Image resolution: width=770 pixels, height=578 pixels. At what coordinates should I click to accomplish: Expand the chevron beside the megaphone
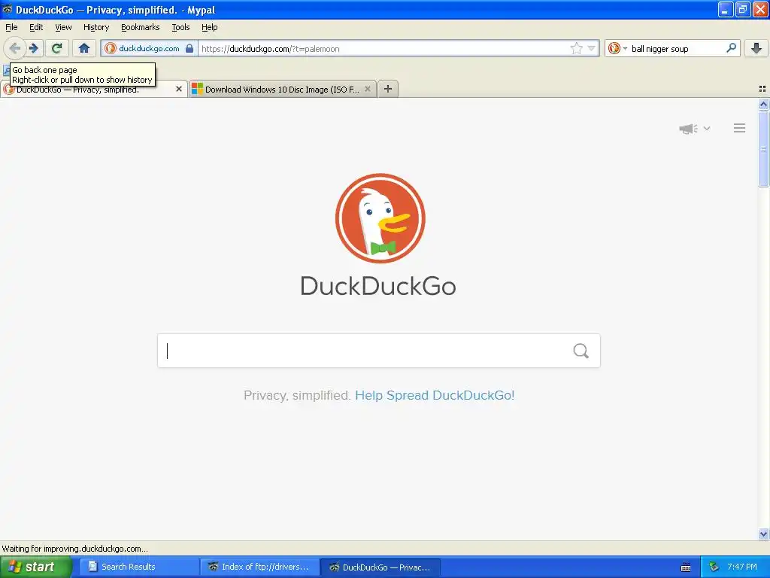tap(707, 128)
